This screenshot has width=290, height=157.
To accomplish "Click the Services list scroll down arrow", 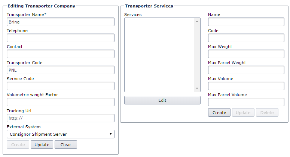I will coord(197,88).
